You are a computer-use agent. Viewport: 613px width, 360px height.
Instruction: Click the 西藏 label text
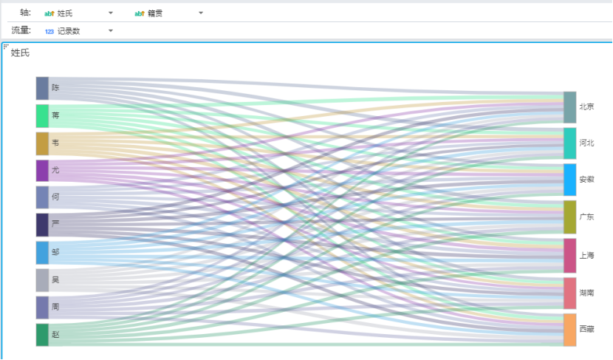pos(587,329)
